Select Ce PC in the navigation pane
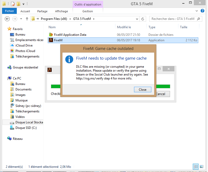This screenshot has height=172, width=208. tap(17, 78)
